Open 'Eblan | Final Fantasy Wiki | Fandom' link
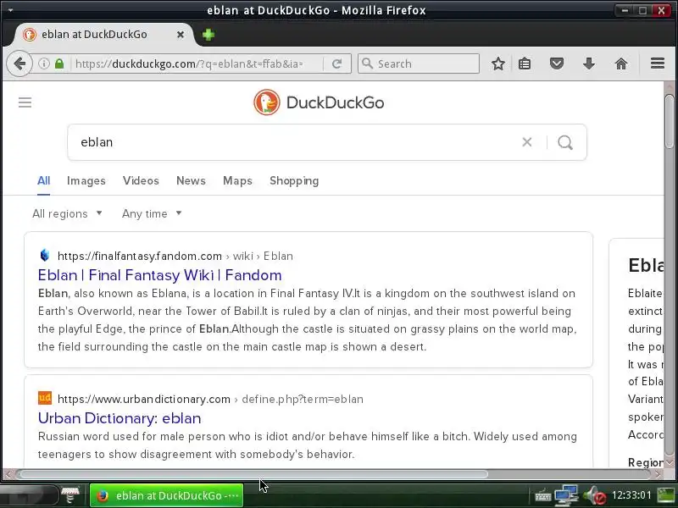The width and height of the screenshot is (678, 508). coord(159,274)
